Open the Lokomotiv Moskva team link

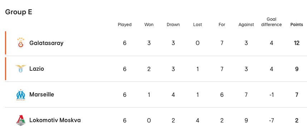point(55,120)
